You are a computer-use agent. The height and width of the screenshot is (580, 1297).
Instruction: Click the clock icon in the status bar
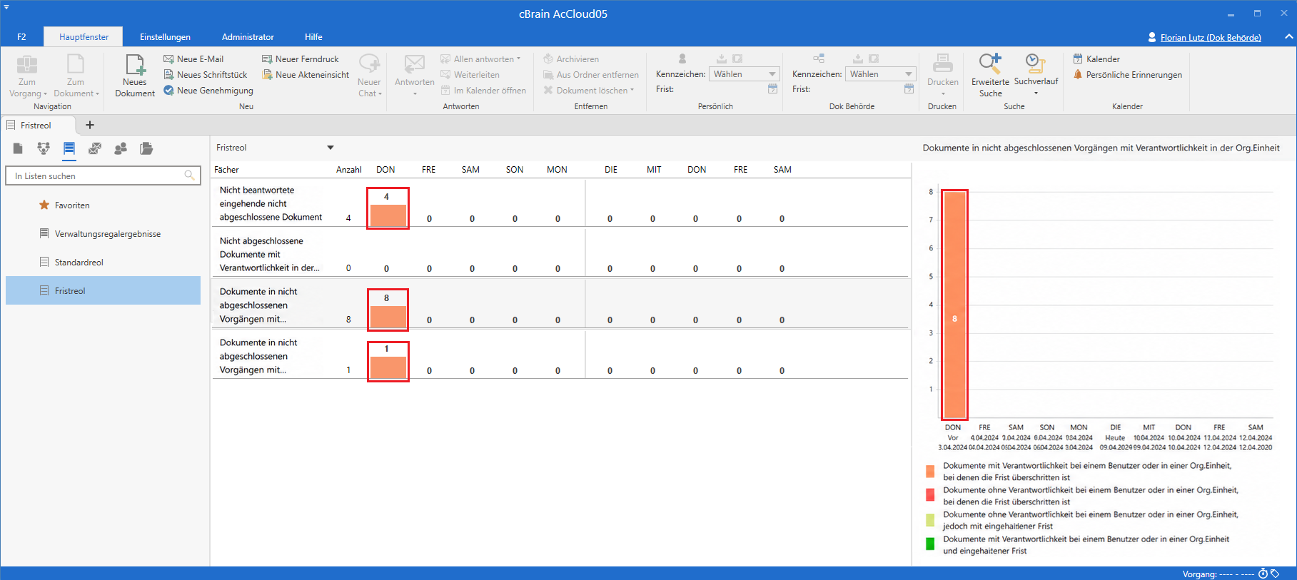(1263, 574)
